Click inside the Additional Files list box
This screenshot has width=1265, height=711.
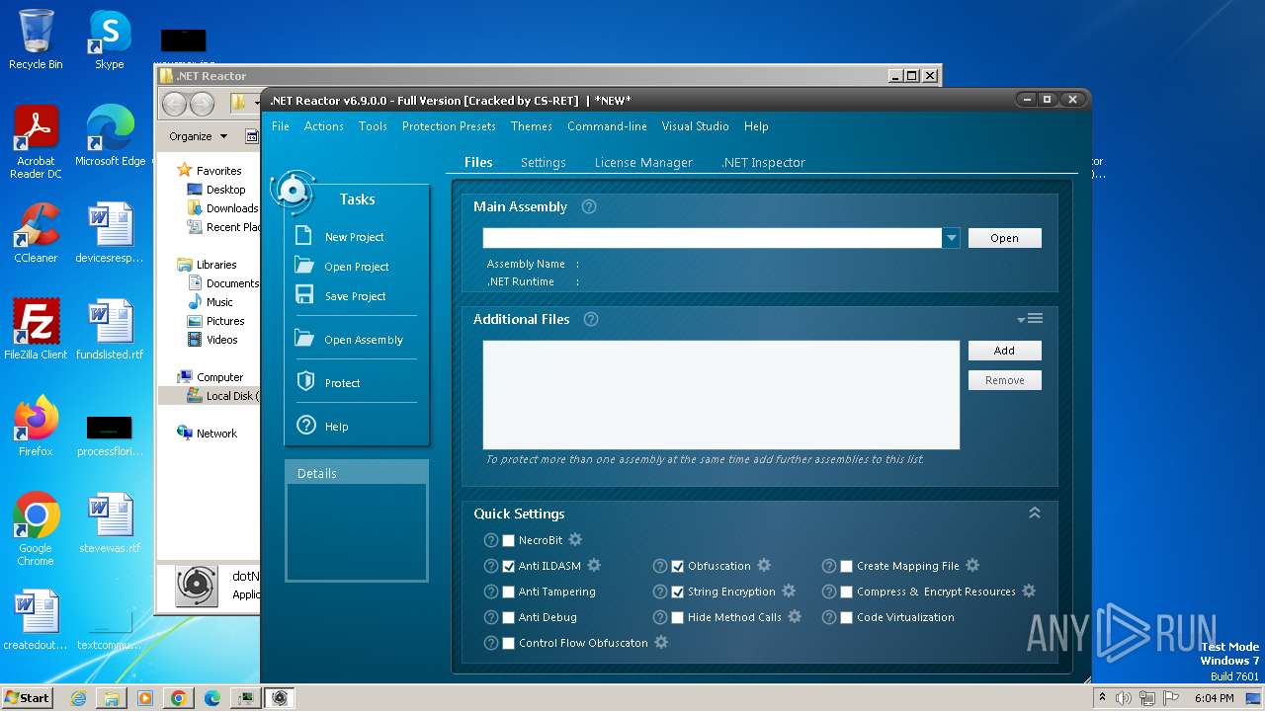tap(720, 395)
